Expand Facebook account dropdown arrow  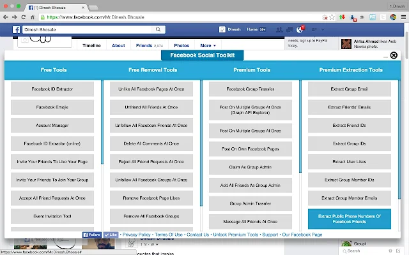[x=323, y=30]
